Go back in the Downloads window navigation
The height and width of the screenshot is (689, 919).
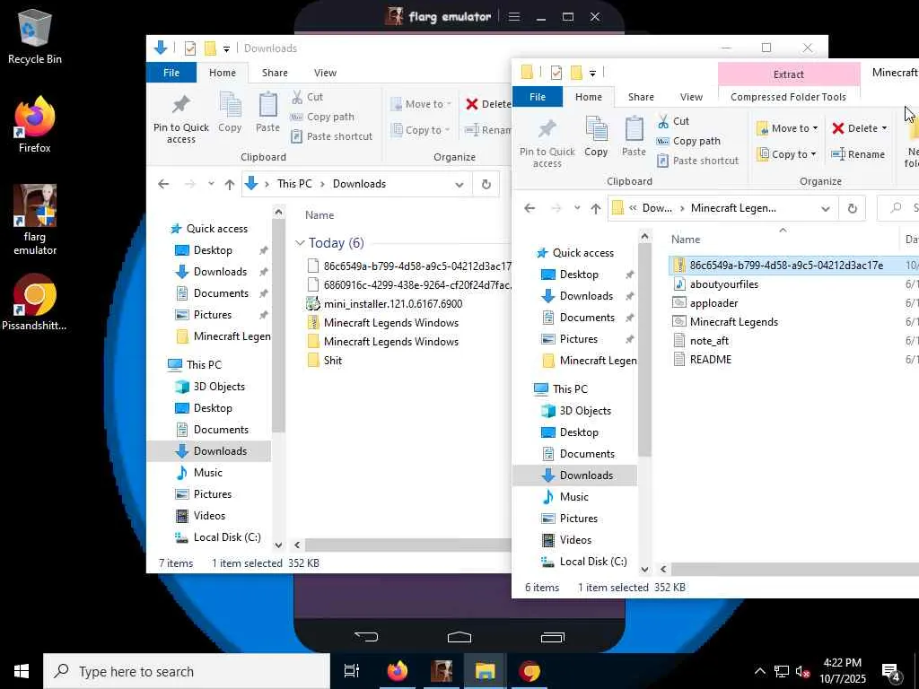[x=163, y=184]
